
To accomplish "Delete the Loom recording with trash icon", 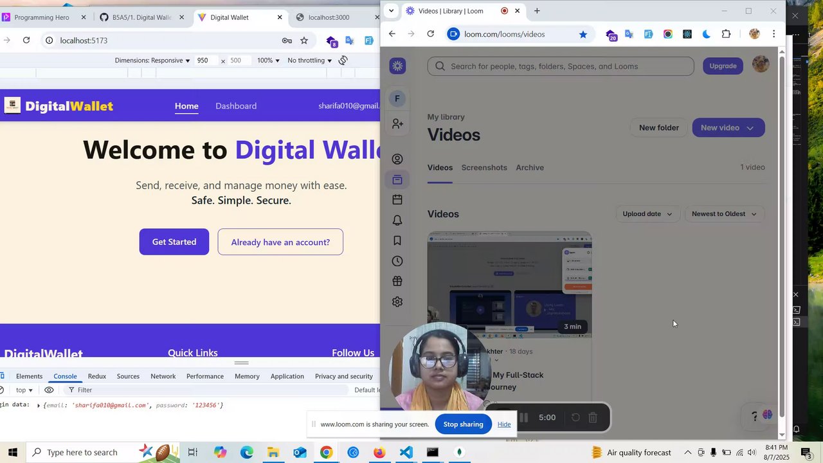I will 593,417.
